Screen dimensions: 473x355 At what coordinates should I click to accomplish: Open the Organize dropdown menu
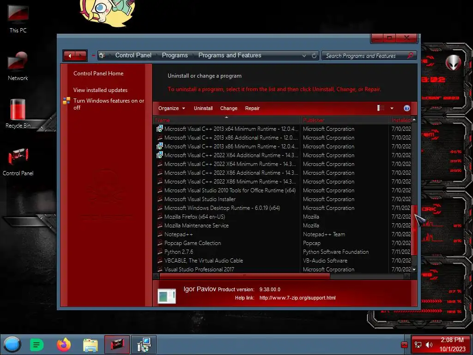(x=172, y=108)
